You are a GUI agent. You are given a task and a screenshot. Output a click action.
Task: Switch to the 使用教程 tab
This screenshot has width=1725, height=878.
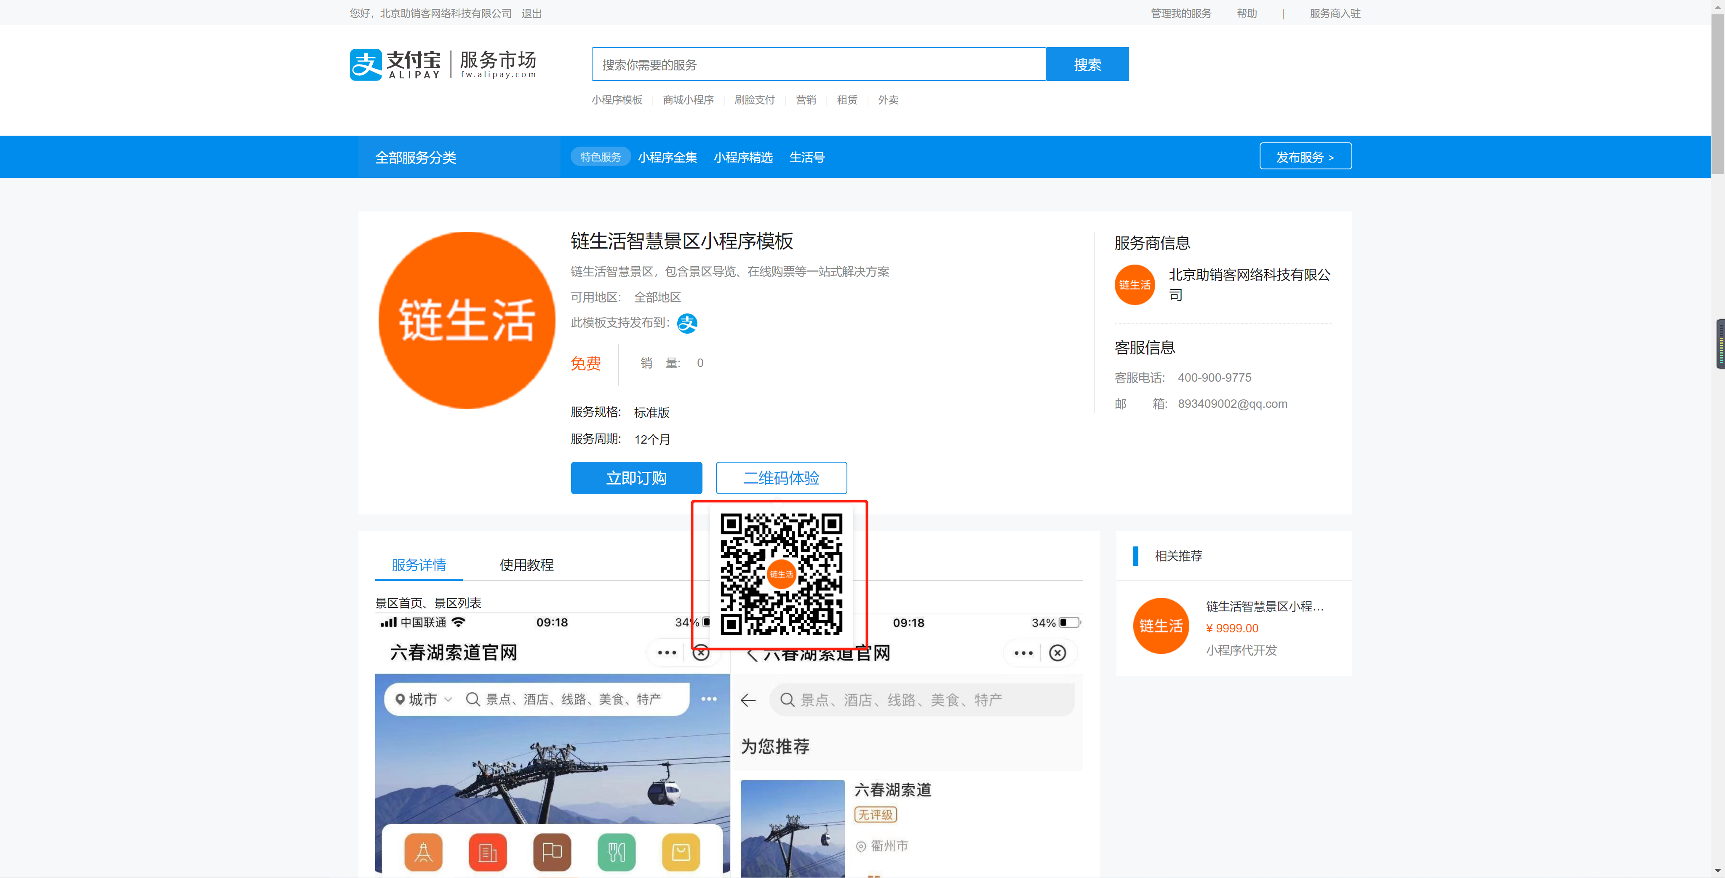coord(526,565)
